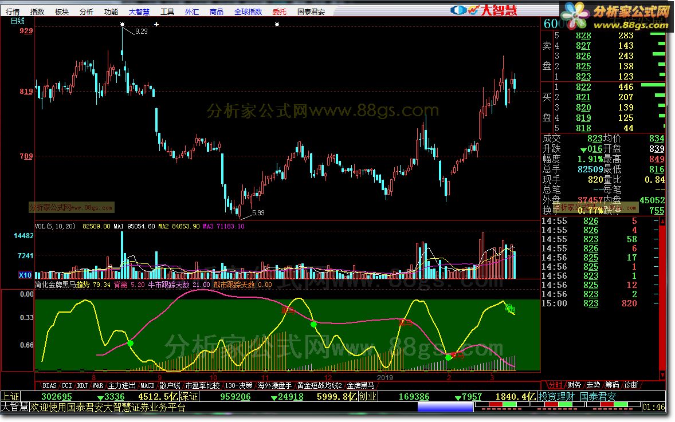Switch indicator to 市盈率比较 tab
Image resolution: width=675 pixels, height=422 pixels.
click(202, 385)
